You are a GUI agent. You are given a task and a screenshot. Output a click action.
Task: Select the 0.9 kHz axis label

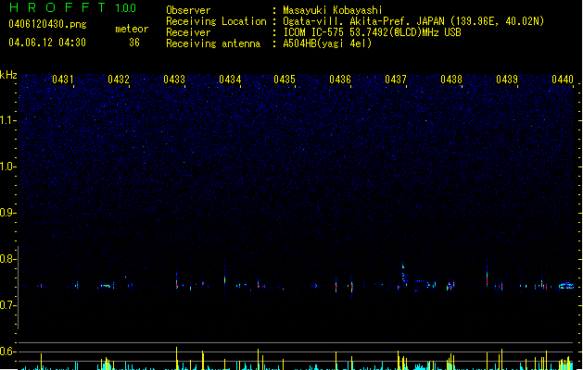7,213
